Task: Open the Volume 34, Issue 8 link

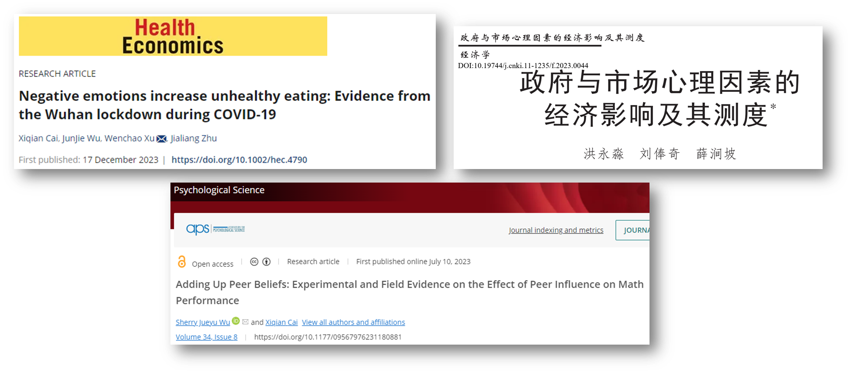Action: [x=206, y=337]
